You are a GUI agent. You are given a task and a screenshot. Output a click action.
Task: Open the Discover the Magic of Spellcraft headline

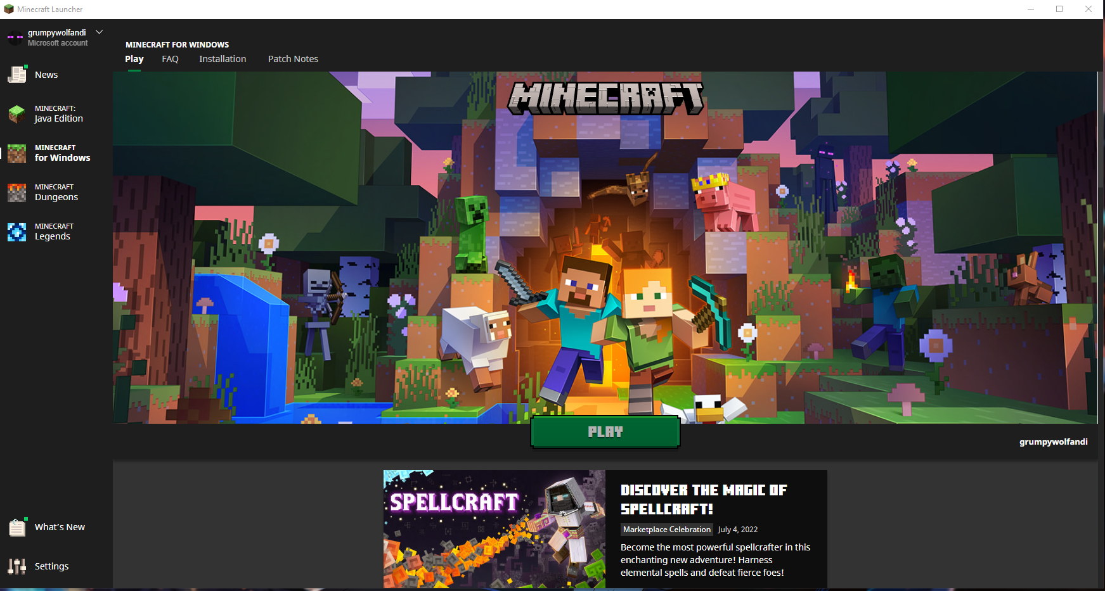(704, 500)
